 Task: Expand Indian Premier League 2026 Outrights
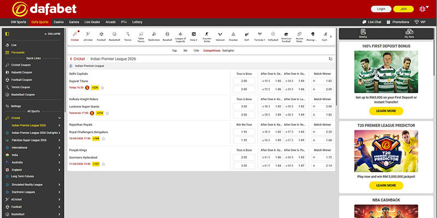click(60, 133)
